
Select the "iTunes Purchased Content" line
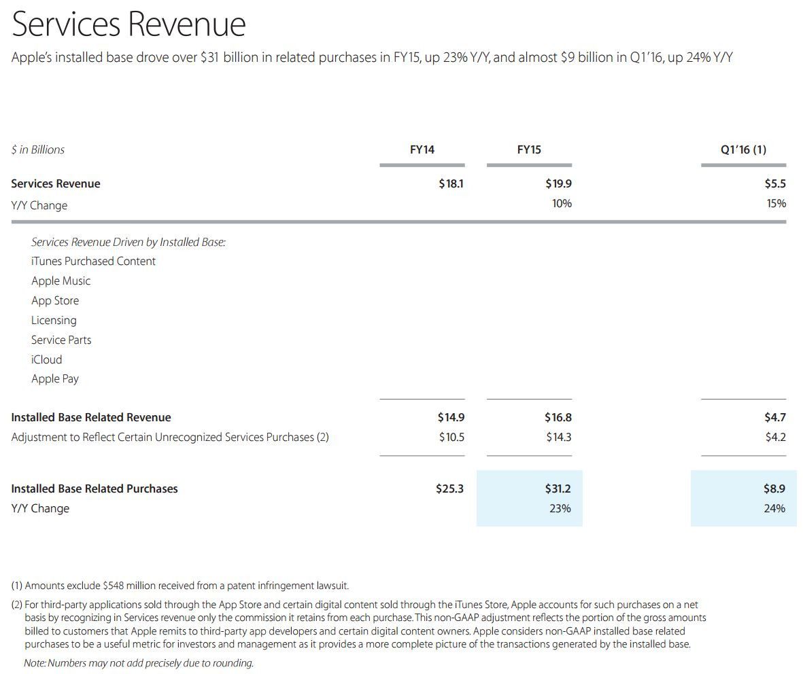click(93, 261)
